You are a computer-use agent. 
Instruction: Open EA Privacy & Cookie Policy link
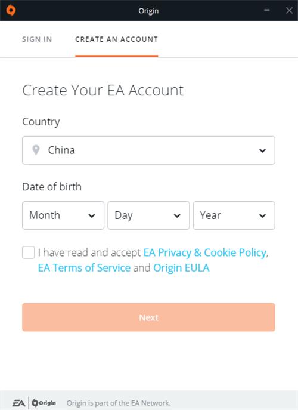[x=205, y=252]
